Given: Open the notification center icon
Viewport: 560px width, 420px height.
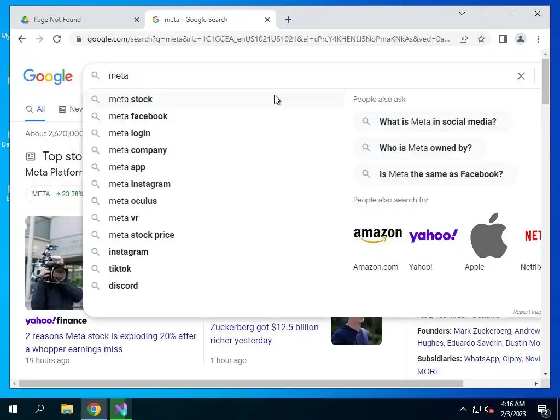Looking at the screenshot, I should tap(543, 409).
